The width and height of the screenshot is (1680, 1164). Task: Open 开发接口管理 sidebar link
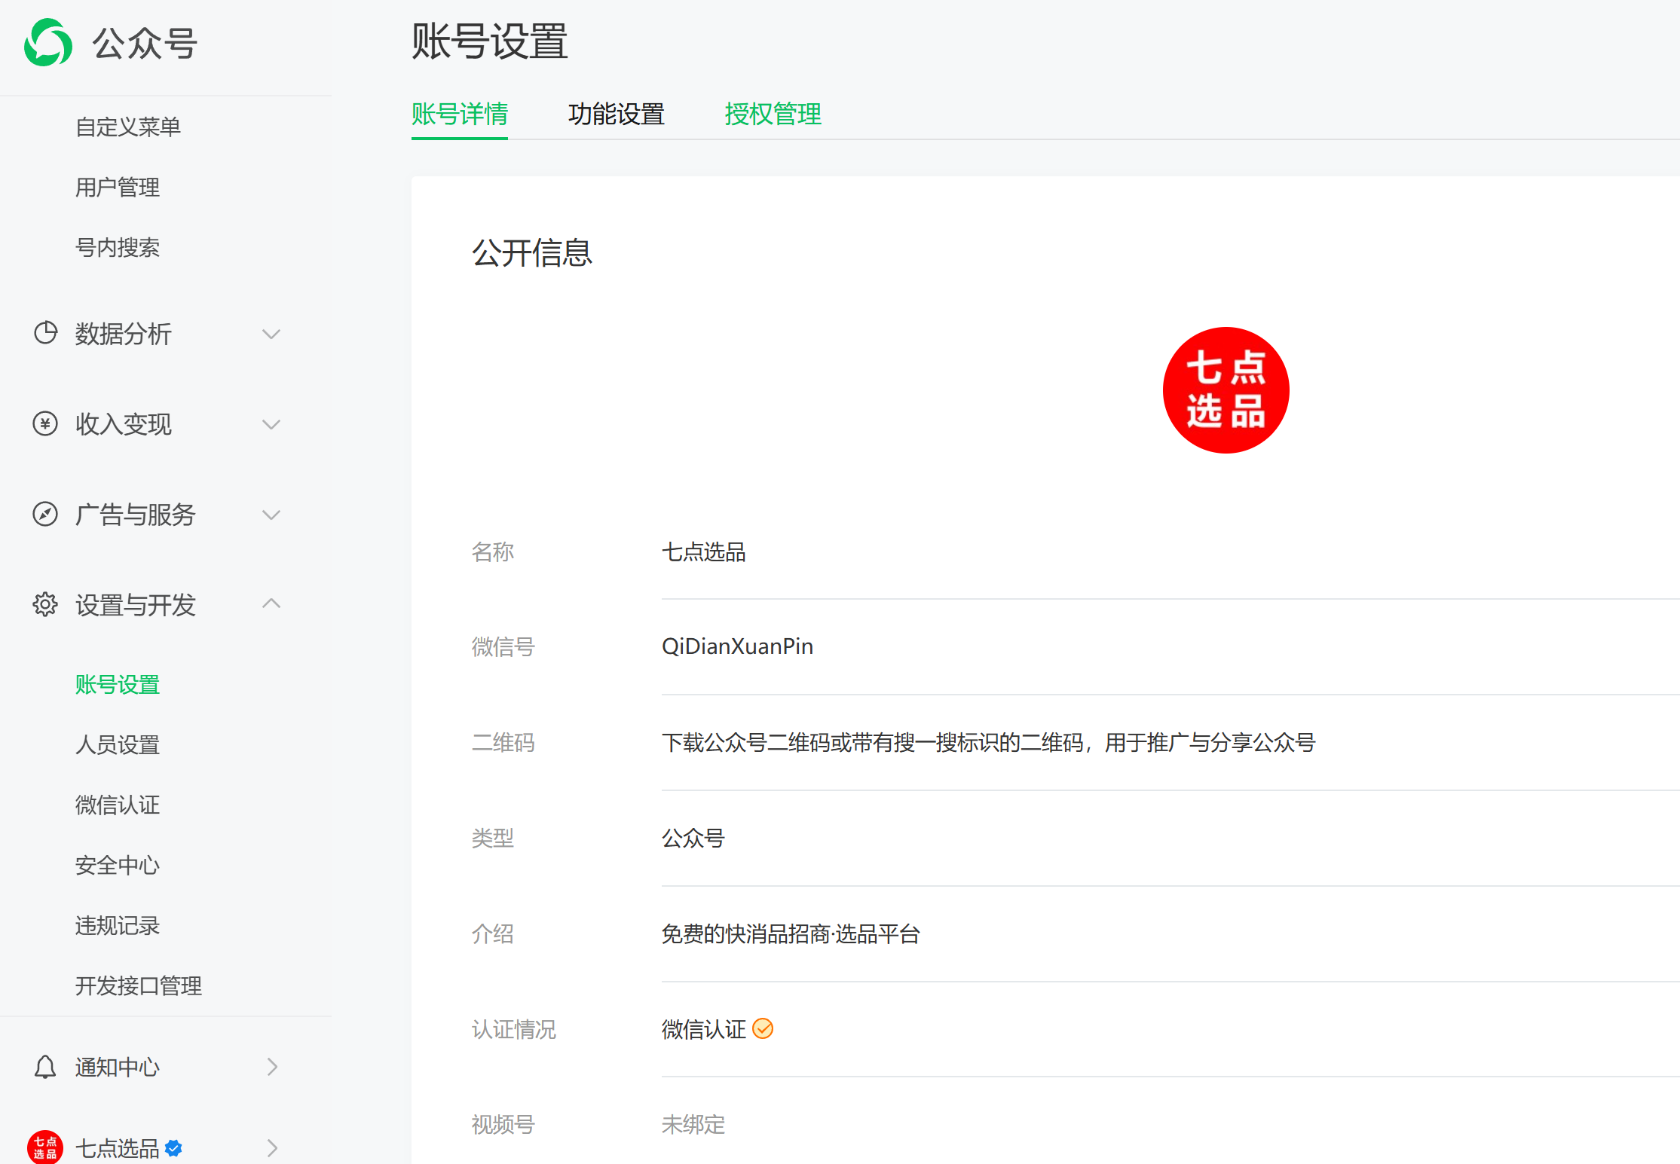point(139,985)
